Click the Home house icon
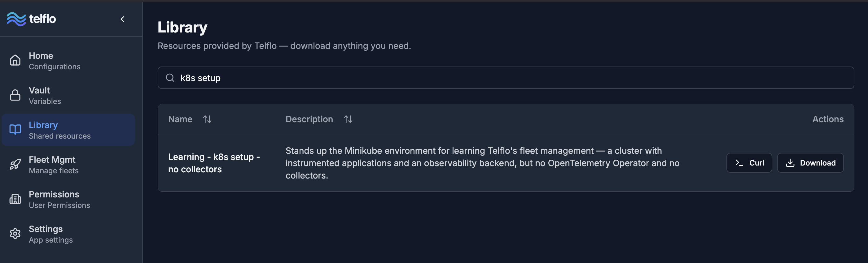This screenshot has width=868, height=263. [15, 61]
